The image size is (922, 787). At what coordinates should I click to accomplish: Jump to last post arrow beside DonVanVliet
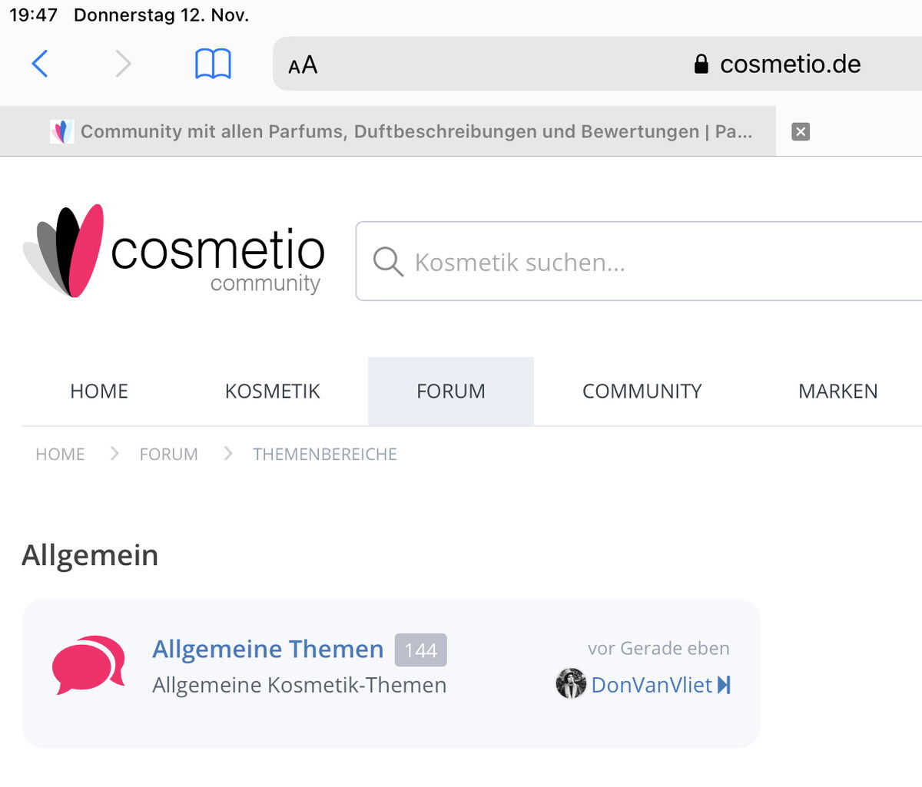(724, 685)
